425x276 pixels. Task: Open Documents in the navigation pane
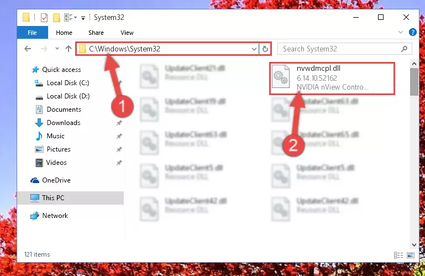(x=58, y=110)
